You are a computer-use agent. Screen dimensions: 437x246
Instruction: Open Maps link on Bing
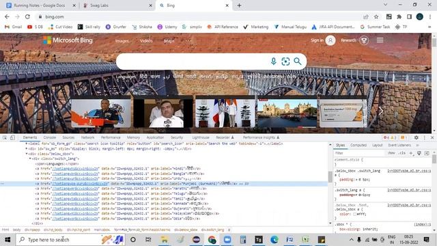[169, 41]
